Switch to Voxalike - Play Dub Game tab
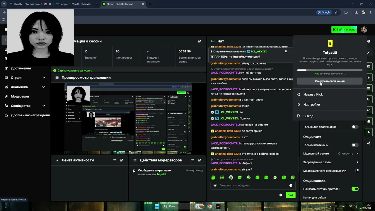Image resolution: width=375 pixels, height=211 pixels. tap(30, 4)
